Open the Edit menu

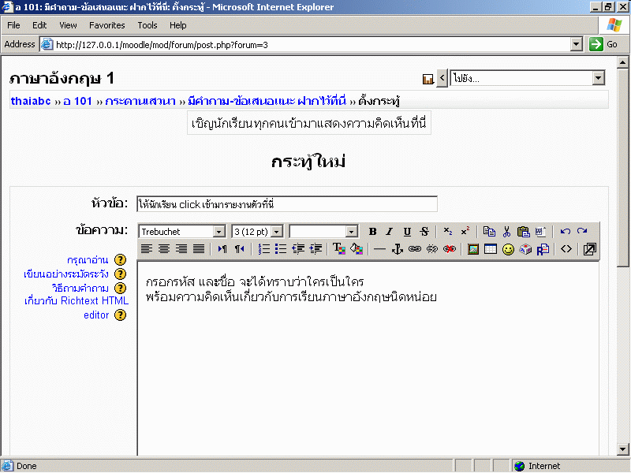tap(39, 25)
